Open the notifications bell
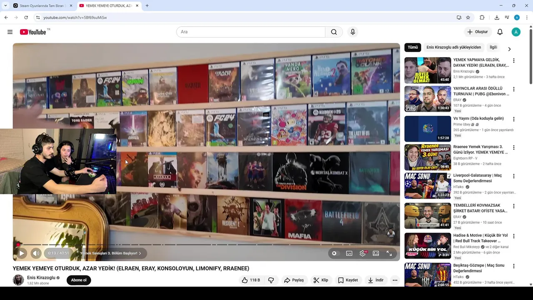533x300 pixels. [x=500, y=32]
